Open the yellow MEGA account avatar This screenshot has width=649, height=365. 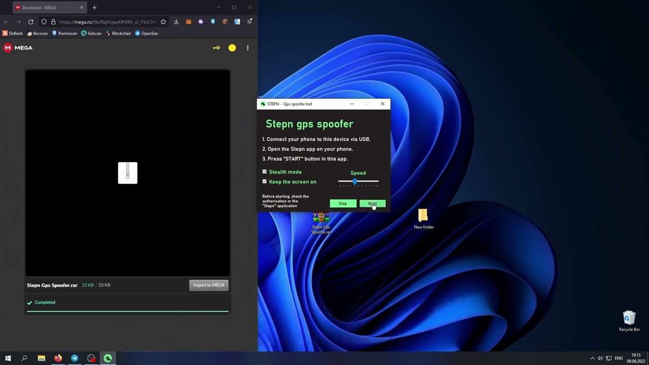point(232,48)
